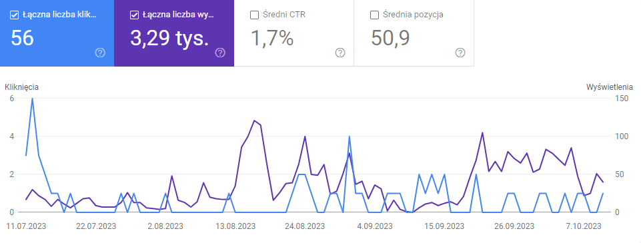641x243 pixels.
Task: Open help icon on Średni CTR card
Action: (x=340, y=53)
